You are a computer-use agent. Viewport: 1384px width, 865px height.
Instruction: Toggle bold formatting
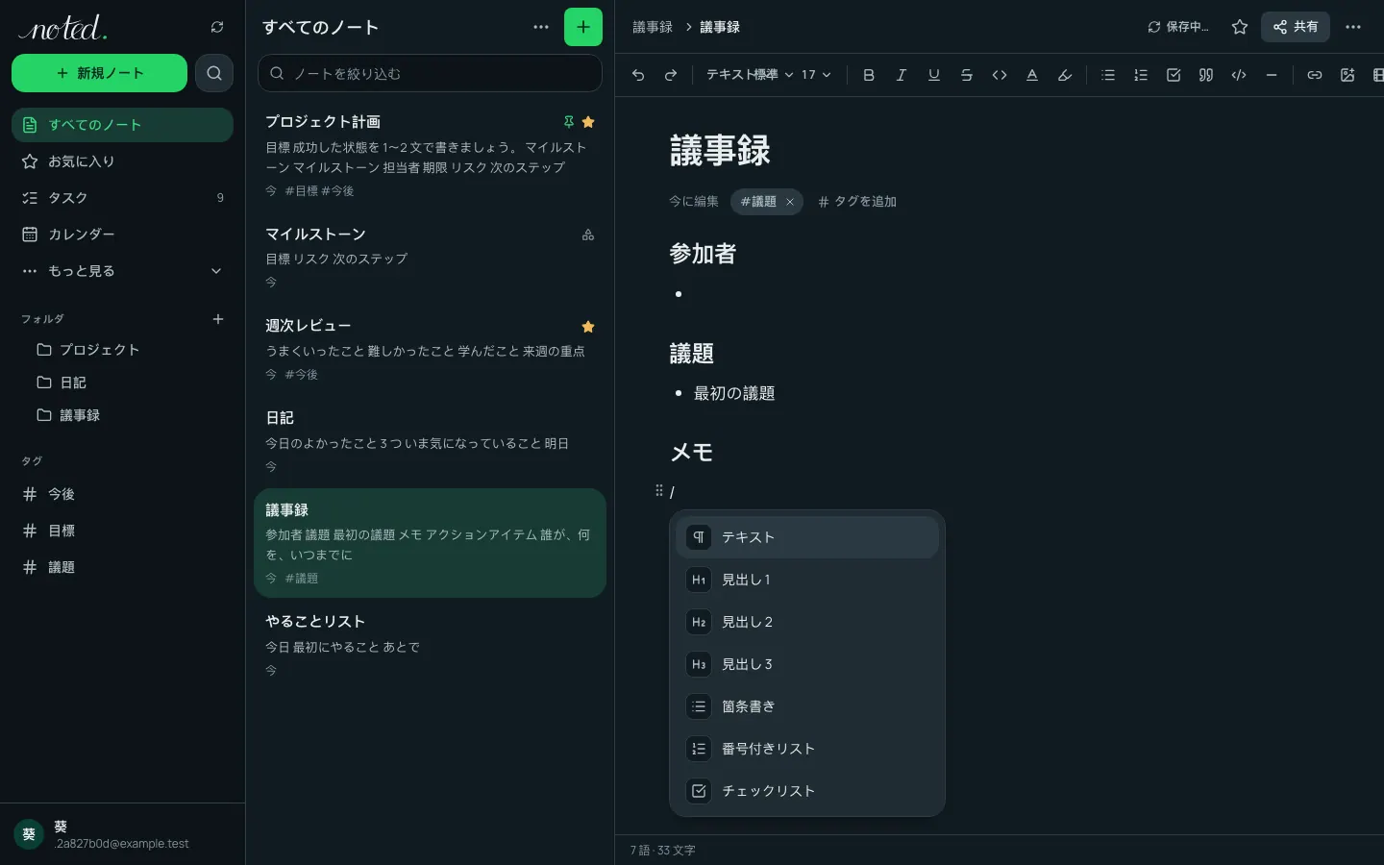869,75
